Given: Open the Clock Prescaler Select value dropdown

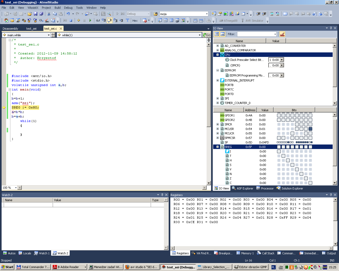Looking at the screenshot, I should 282,60.
